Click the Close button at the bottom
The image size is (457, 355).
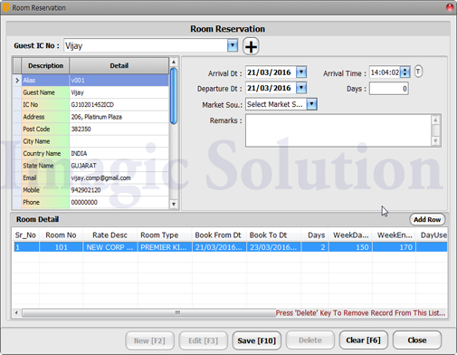417,341
